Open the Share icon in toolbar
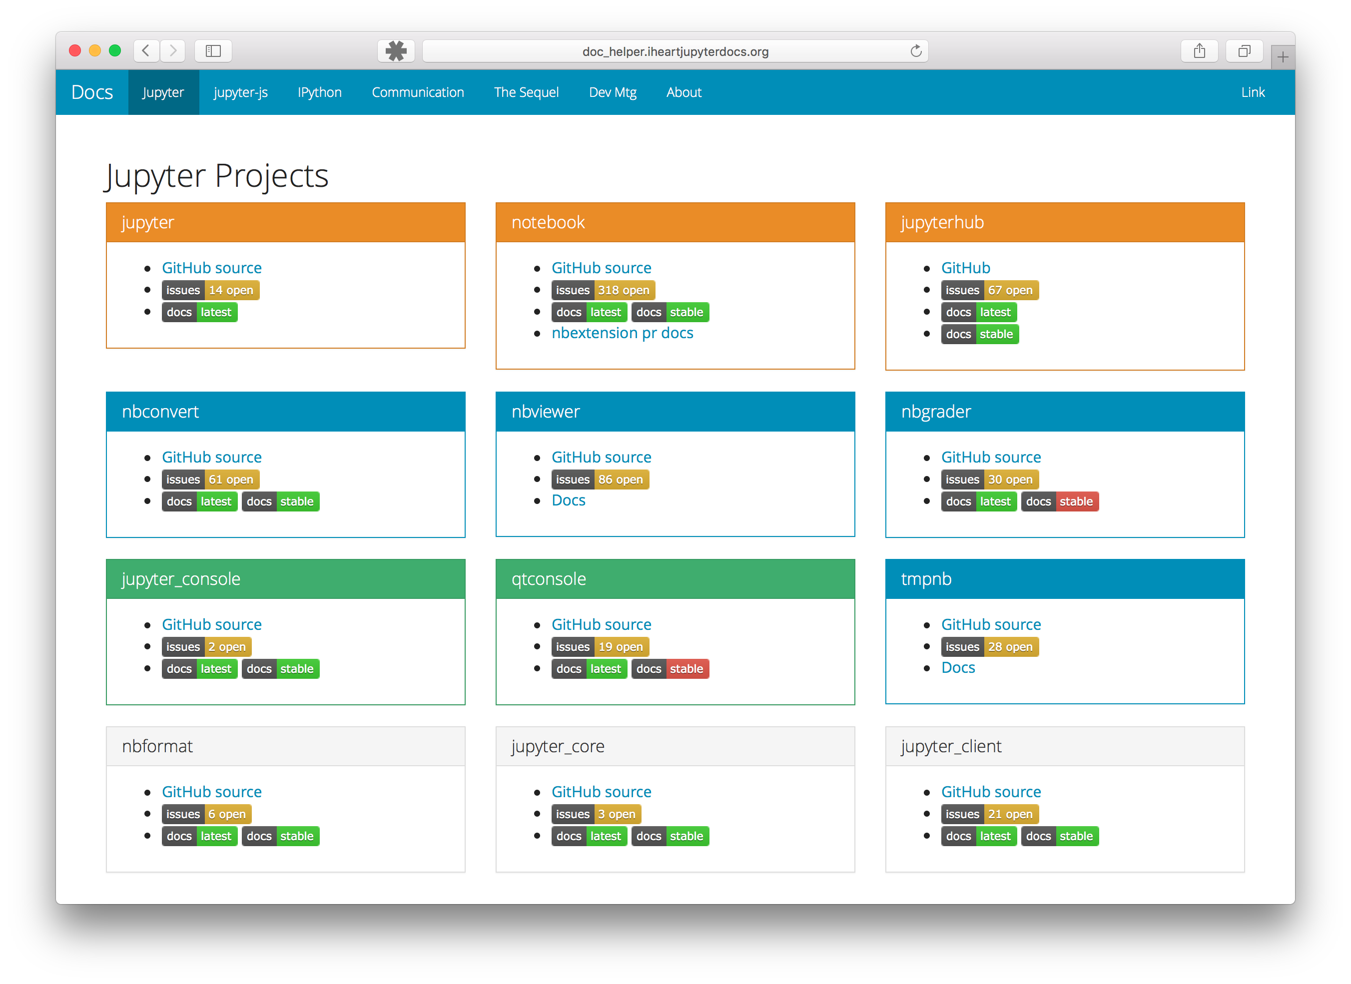 [1199, 50]
